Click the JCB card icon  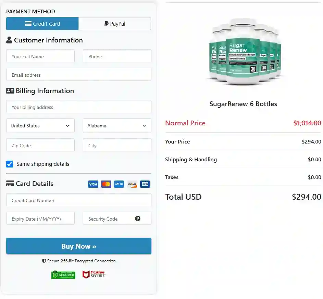[x=145, y=184]
